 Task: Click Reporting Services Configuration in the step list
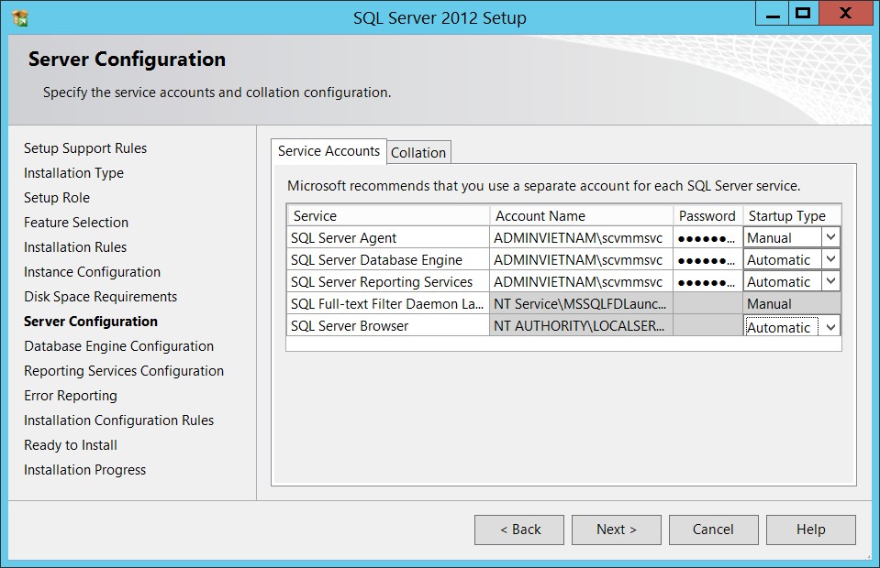tap(124, 371)
